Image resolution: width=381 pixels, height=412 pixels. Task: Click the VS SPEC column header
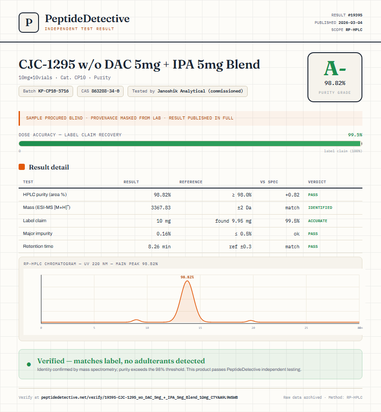click(x=269, y=182)
